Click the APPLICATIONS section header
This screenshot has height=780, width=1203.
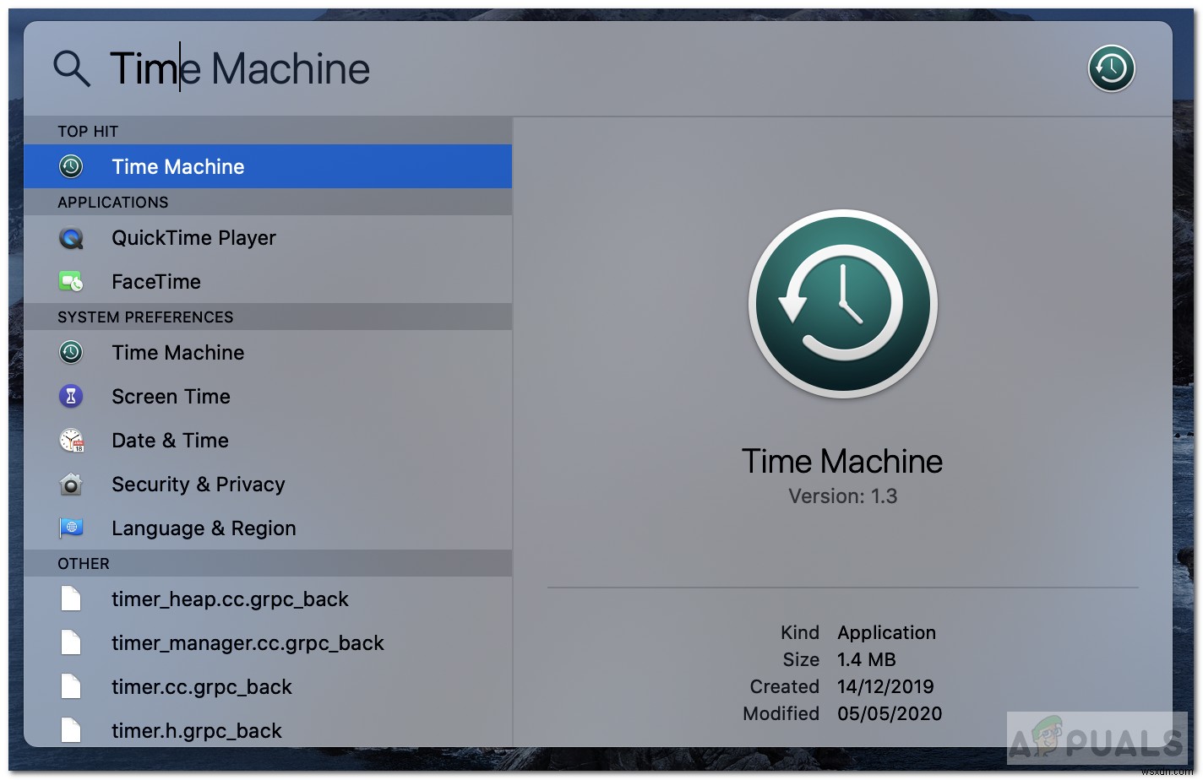coord(113,202)
